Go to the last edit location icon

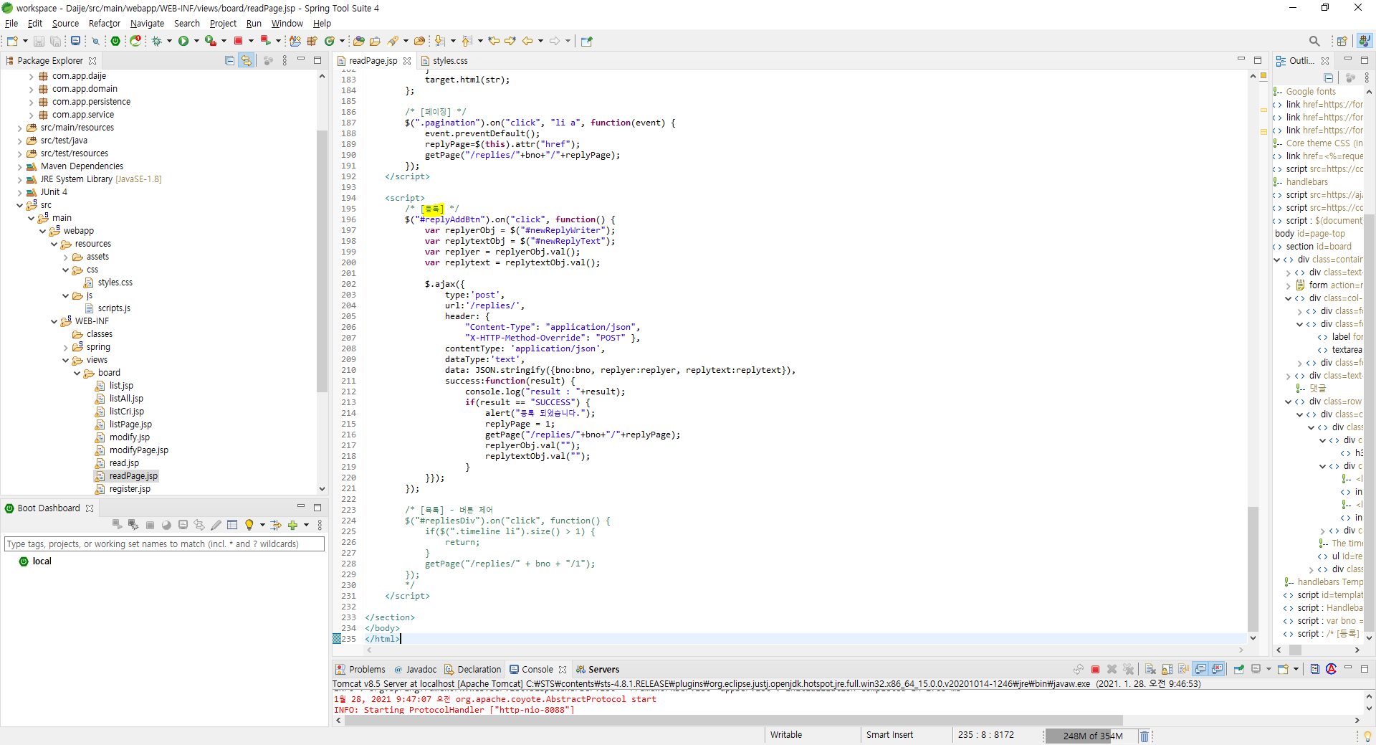[x=494, y=41]
